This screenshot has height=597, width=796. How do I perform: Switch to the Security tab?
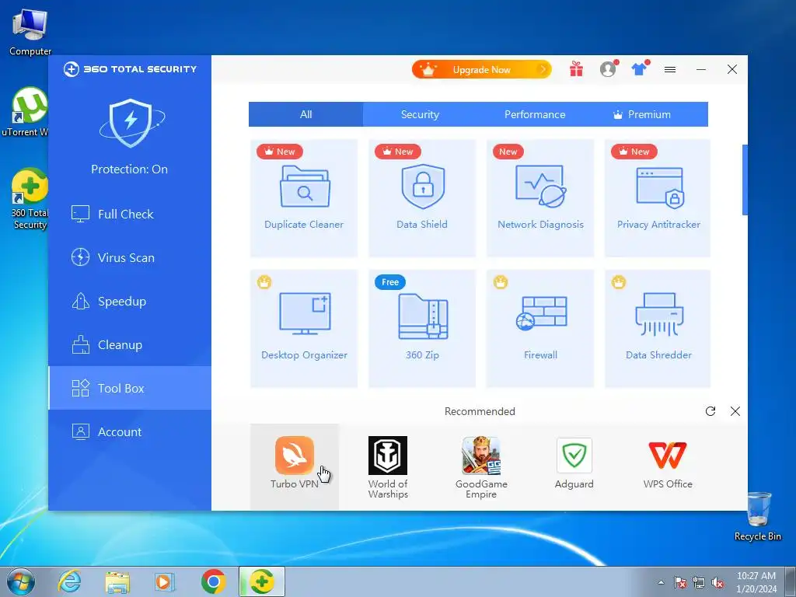[x=420, y=114]
